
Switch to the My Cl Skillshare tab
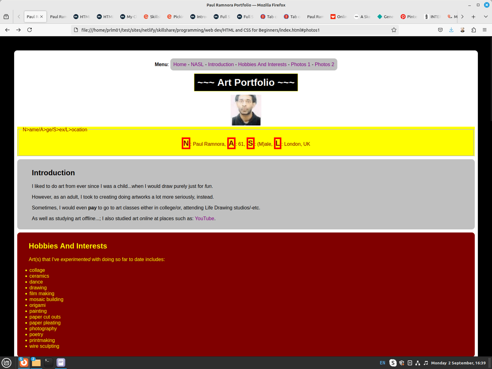tap(128, 17)
